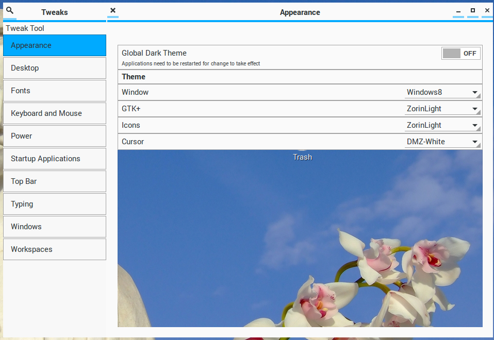Image resolution: width=494 pixels, height=340 pixels.
Task: Toggle the Global Dark Theme switch
Action: [460, 54]
